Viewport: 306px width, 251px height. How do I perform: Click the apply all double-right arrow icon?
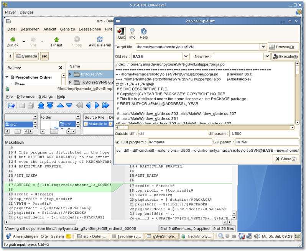coord(105,105)
